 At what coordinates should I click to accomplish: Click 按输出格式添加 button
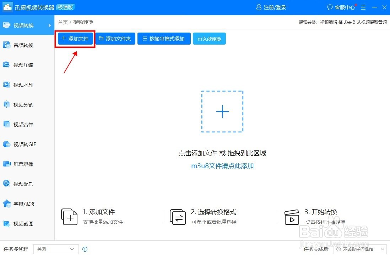(164, 39)
